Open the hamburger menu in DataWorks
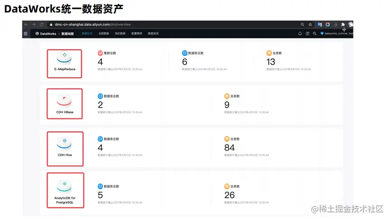 [25, 34]
